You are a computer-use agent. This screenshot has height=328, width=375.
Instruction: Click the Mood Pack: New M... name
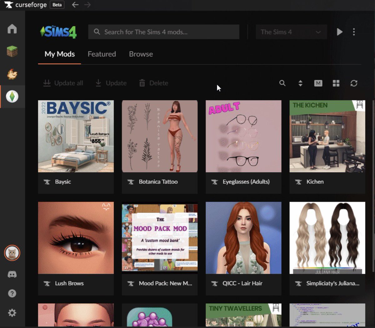coord(165,283)
